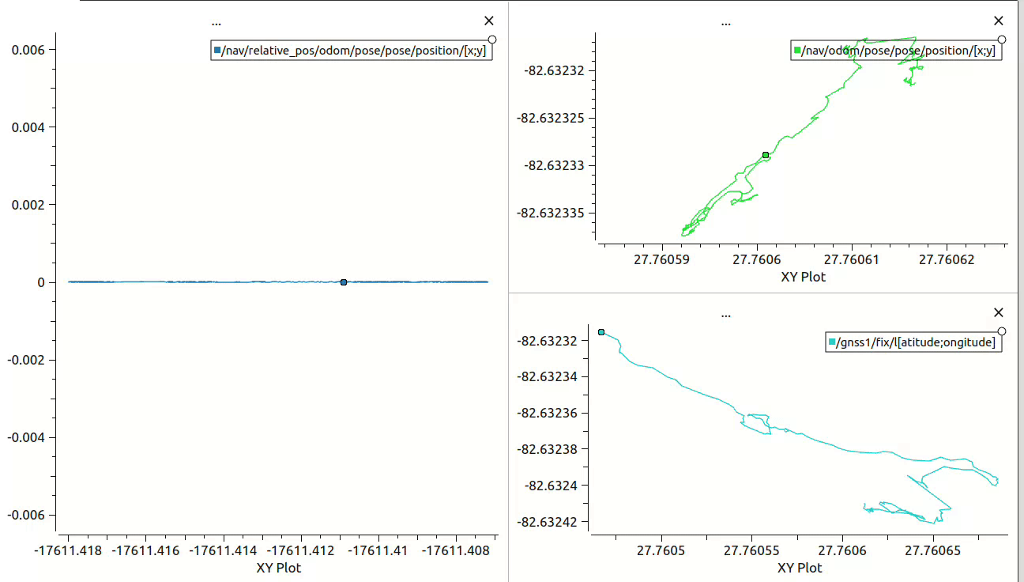Toggle the circle indicator on the relative_pos plot
Screen dimensions: 1024x582
[x=491, y=39]
